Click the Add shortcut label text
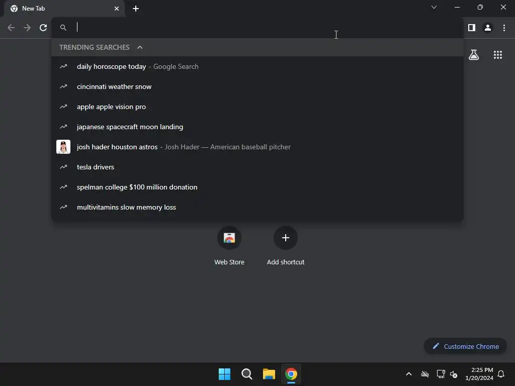This screenshot has height=386, width=515. (286, 262)
